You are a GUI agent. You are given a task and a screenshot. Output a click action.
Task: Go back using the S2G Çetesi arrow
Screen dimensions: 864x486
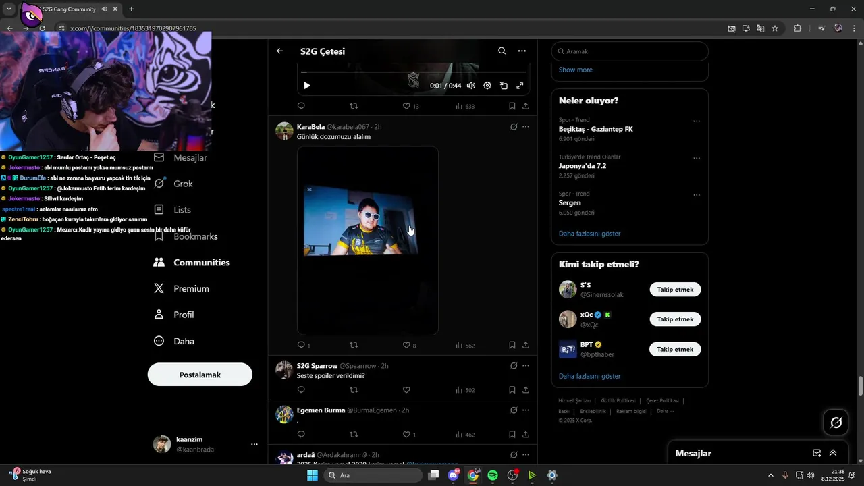[x=280, y=51]
